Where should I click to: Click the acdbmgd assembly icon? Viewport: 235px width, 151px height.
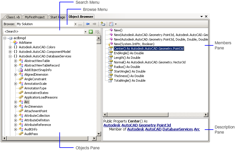point(10,38)
